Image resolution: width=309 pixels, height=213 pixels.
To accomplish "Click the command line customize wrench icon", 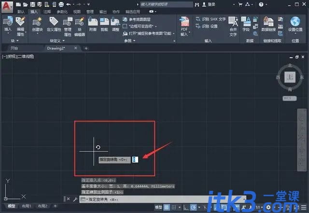I will [75, 200].
